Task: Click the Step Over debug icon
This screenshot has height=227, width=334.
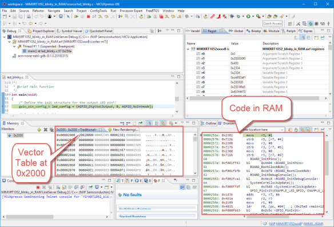Action: pyautogui.click(x=106, y=17)
